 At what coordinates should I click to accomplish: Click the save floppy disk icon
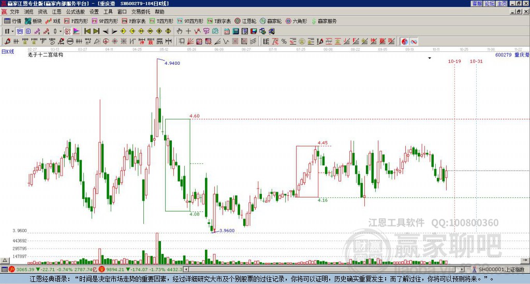coord(254,31)
